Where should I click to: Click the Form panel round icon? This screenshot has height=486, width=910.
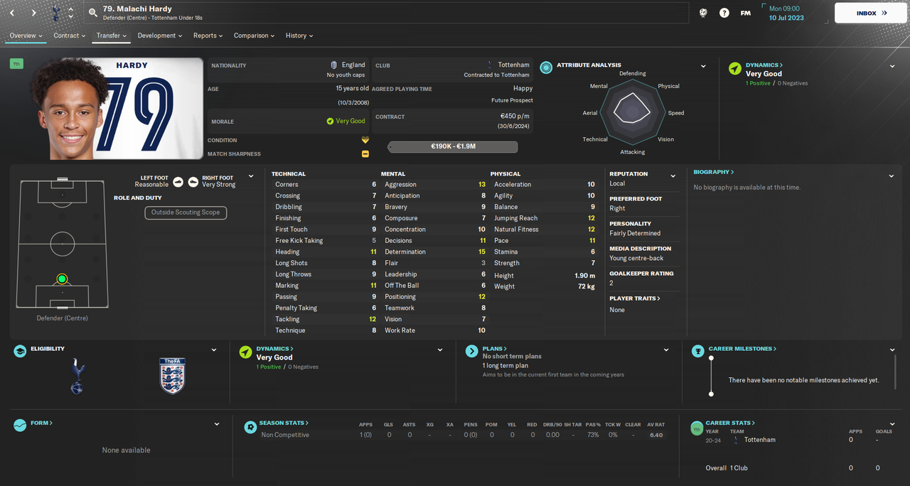point(21,426)
